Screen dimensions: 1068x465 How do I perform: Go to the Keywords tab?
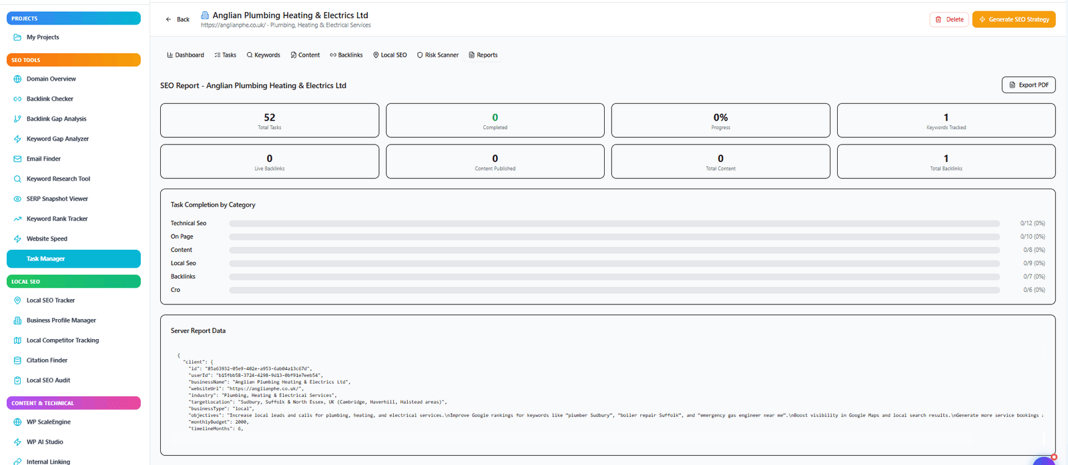263,55
